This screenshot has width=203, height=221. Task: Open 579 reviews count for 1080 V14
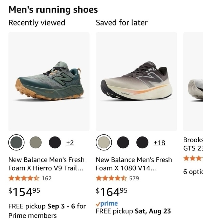[134, 178]
